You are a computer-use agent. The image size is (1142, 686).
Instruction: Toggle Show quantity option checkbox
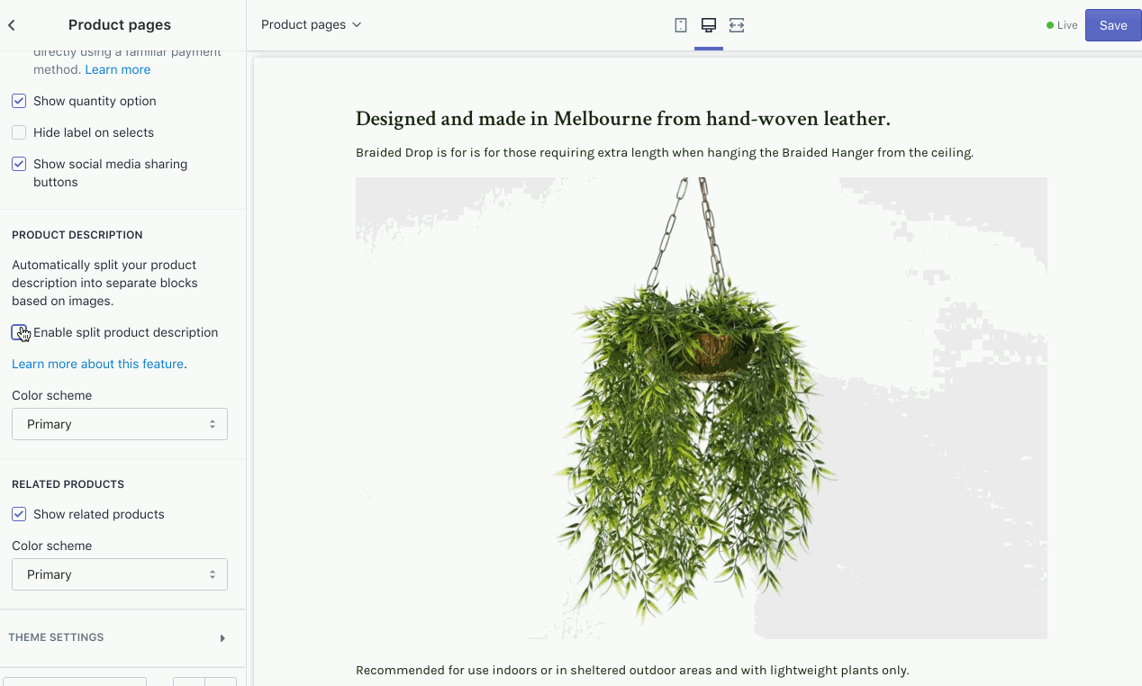coord(19,101)
